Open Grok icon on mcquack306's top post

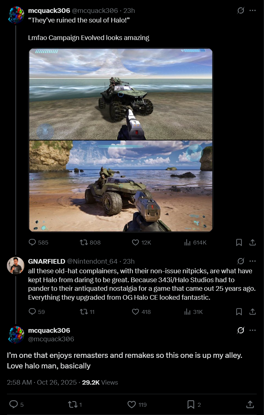(241, 11)
